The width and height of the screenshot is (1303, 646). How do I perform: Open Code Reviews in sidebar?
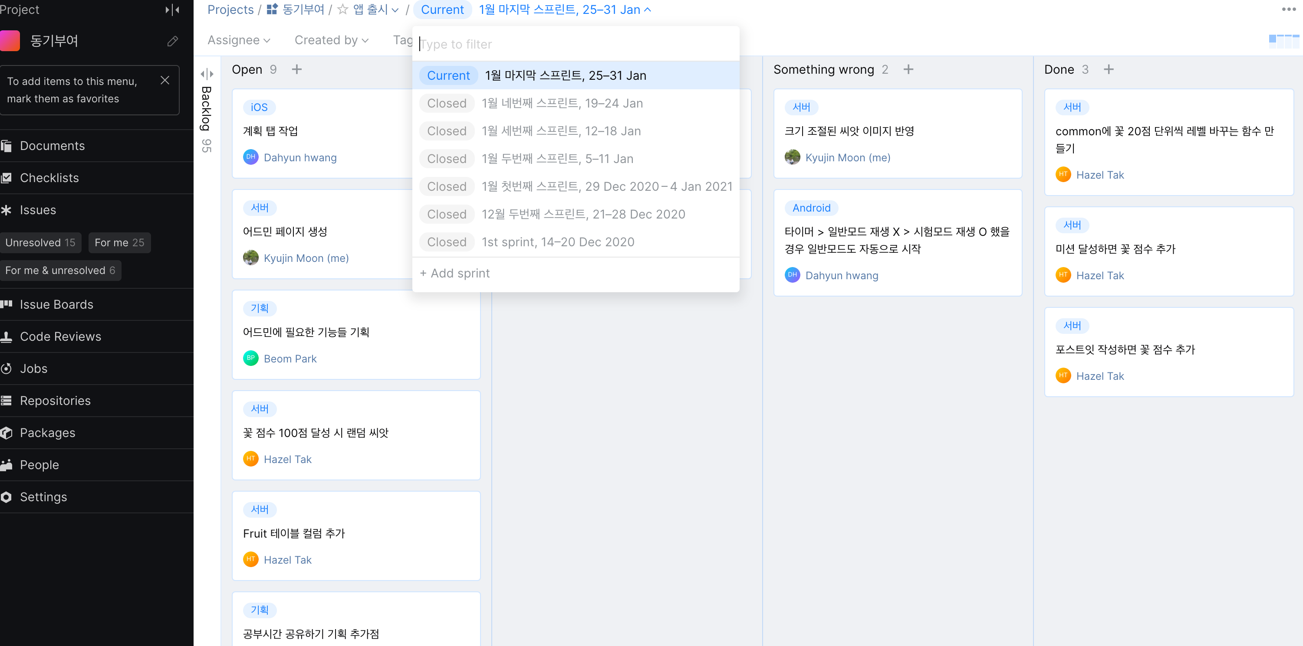click(x=60, y=336)
